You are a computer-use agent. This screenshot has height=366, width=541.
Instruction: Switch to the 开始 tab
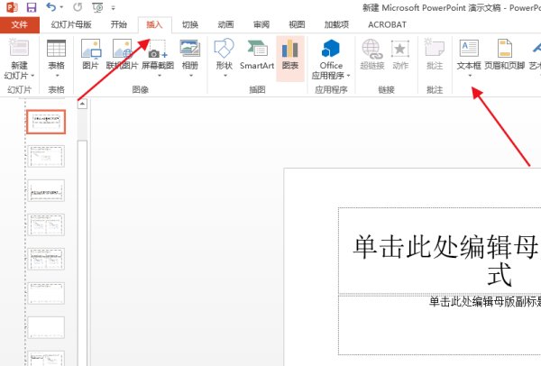click(119, 24)
